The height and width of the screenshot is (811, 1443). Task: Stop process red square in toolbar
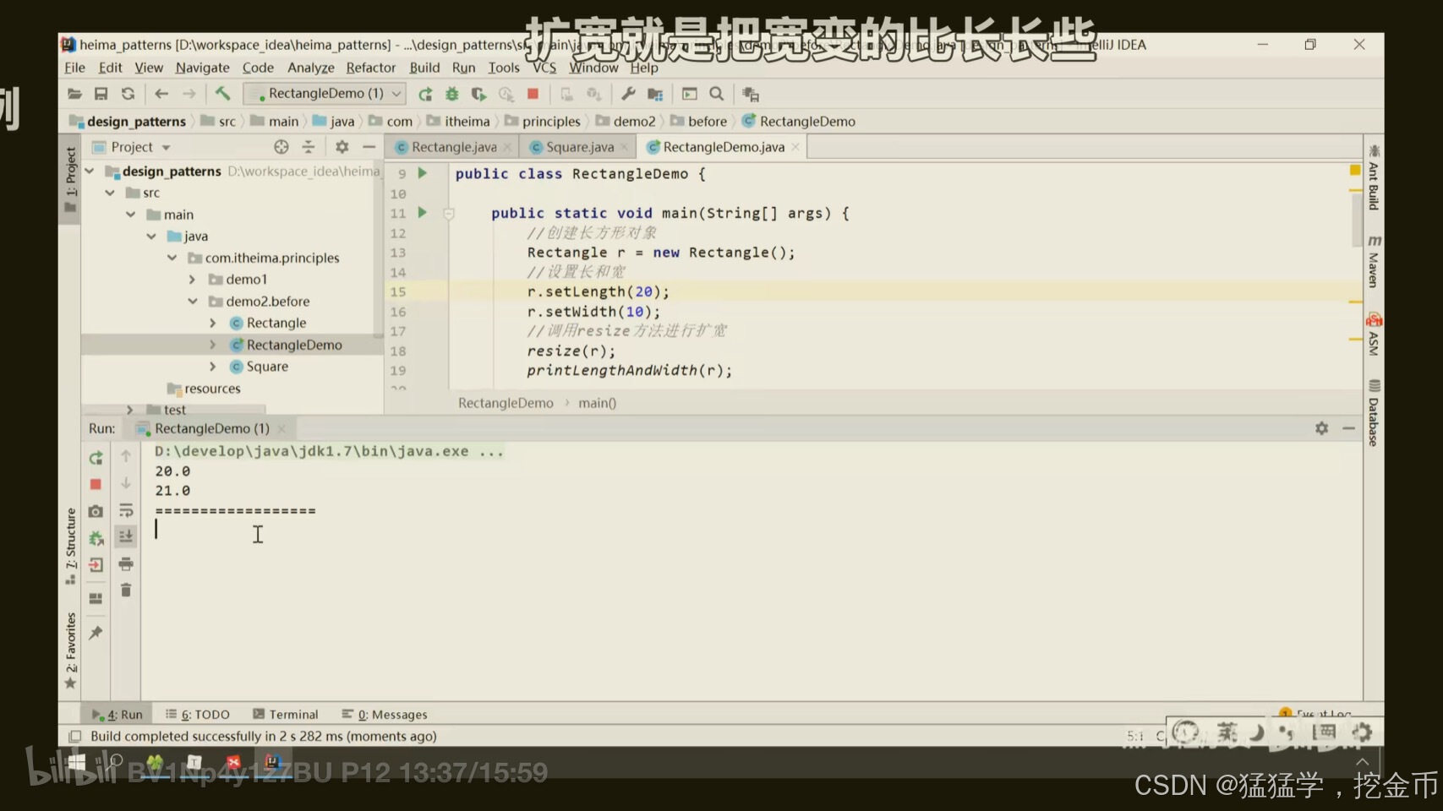pyautogui.click(x=533, y=94)
